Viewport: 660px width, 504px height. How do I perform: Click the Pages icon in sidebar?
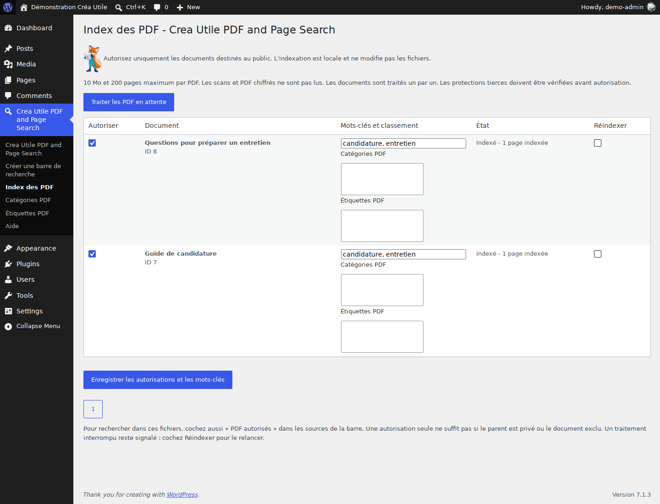tap(8, 80)
